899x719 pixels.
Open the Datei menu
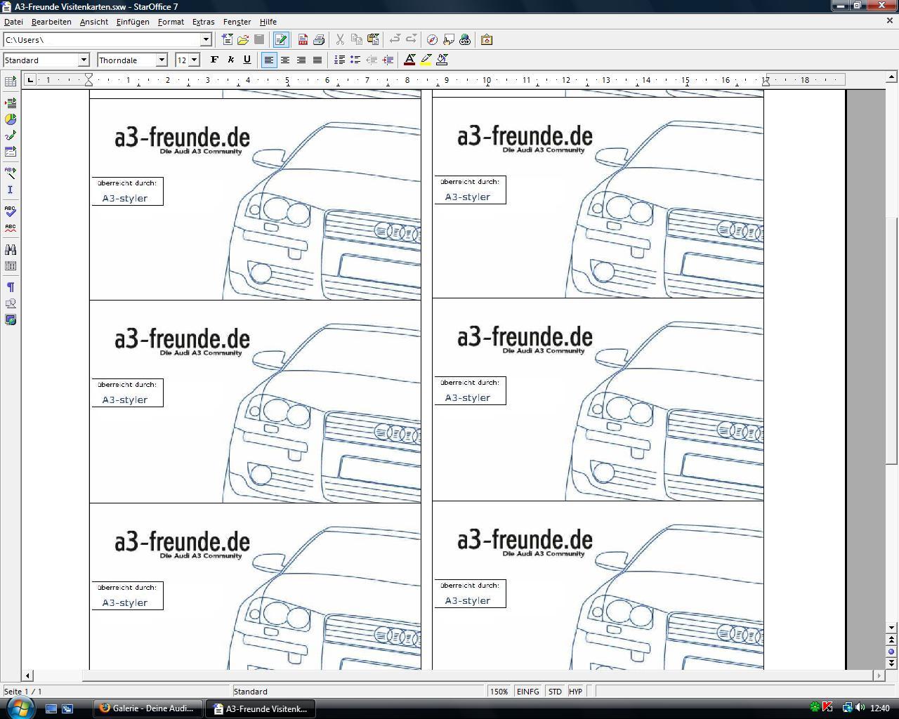13,22
